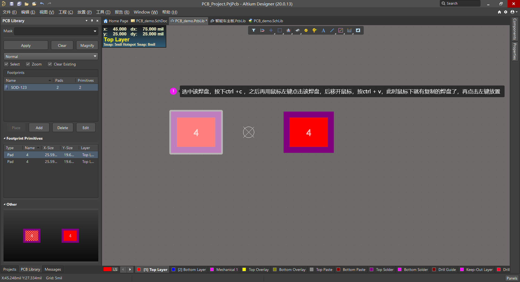520x282 pixels.
Task: Click the Magnify button
Action: tap(87, 45)
